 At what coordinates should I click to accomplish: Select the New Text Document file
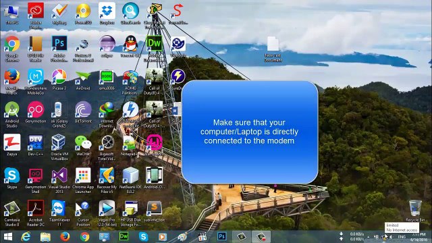tap(273, 49)
